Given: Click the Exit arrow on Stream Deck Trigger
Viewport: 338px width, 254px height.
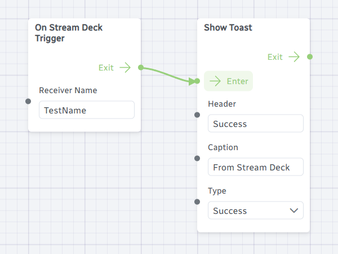Looking at the screenshot, I should (x=125, y=68).
